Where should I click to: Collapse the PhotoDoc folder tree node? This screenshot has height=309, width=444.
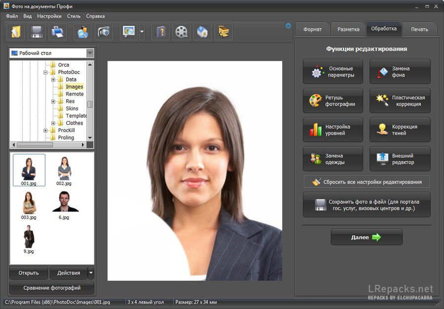click(46, 72)
